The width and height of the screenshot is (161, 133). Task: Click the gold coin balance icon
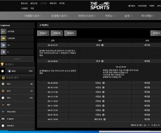pyautogui.click(x=3, y=38)
